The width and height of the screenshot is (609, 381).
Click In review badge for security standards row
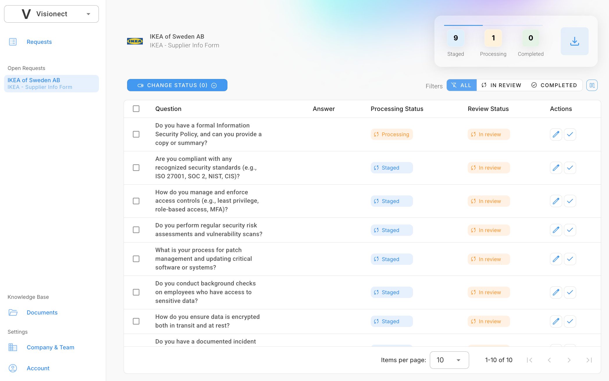489,168
